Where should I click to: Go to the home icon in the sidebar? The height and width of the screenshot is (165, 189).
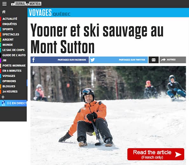point(4,12)
